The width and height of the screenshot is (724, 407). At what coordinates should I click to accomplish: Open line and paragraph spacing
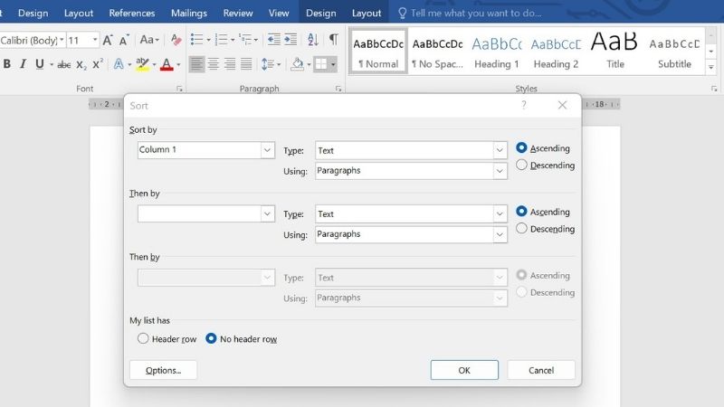click(268, 64)
